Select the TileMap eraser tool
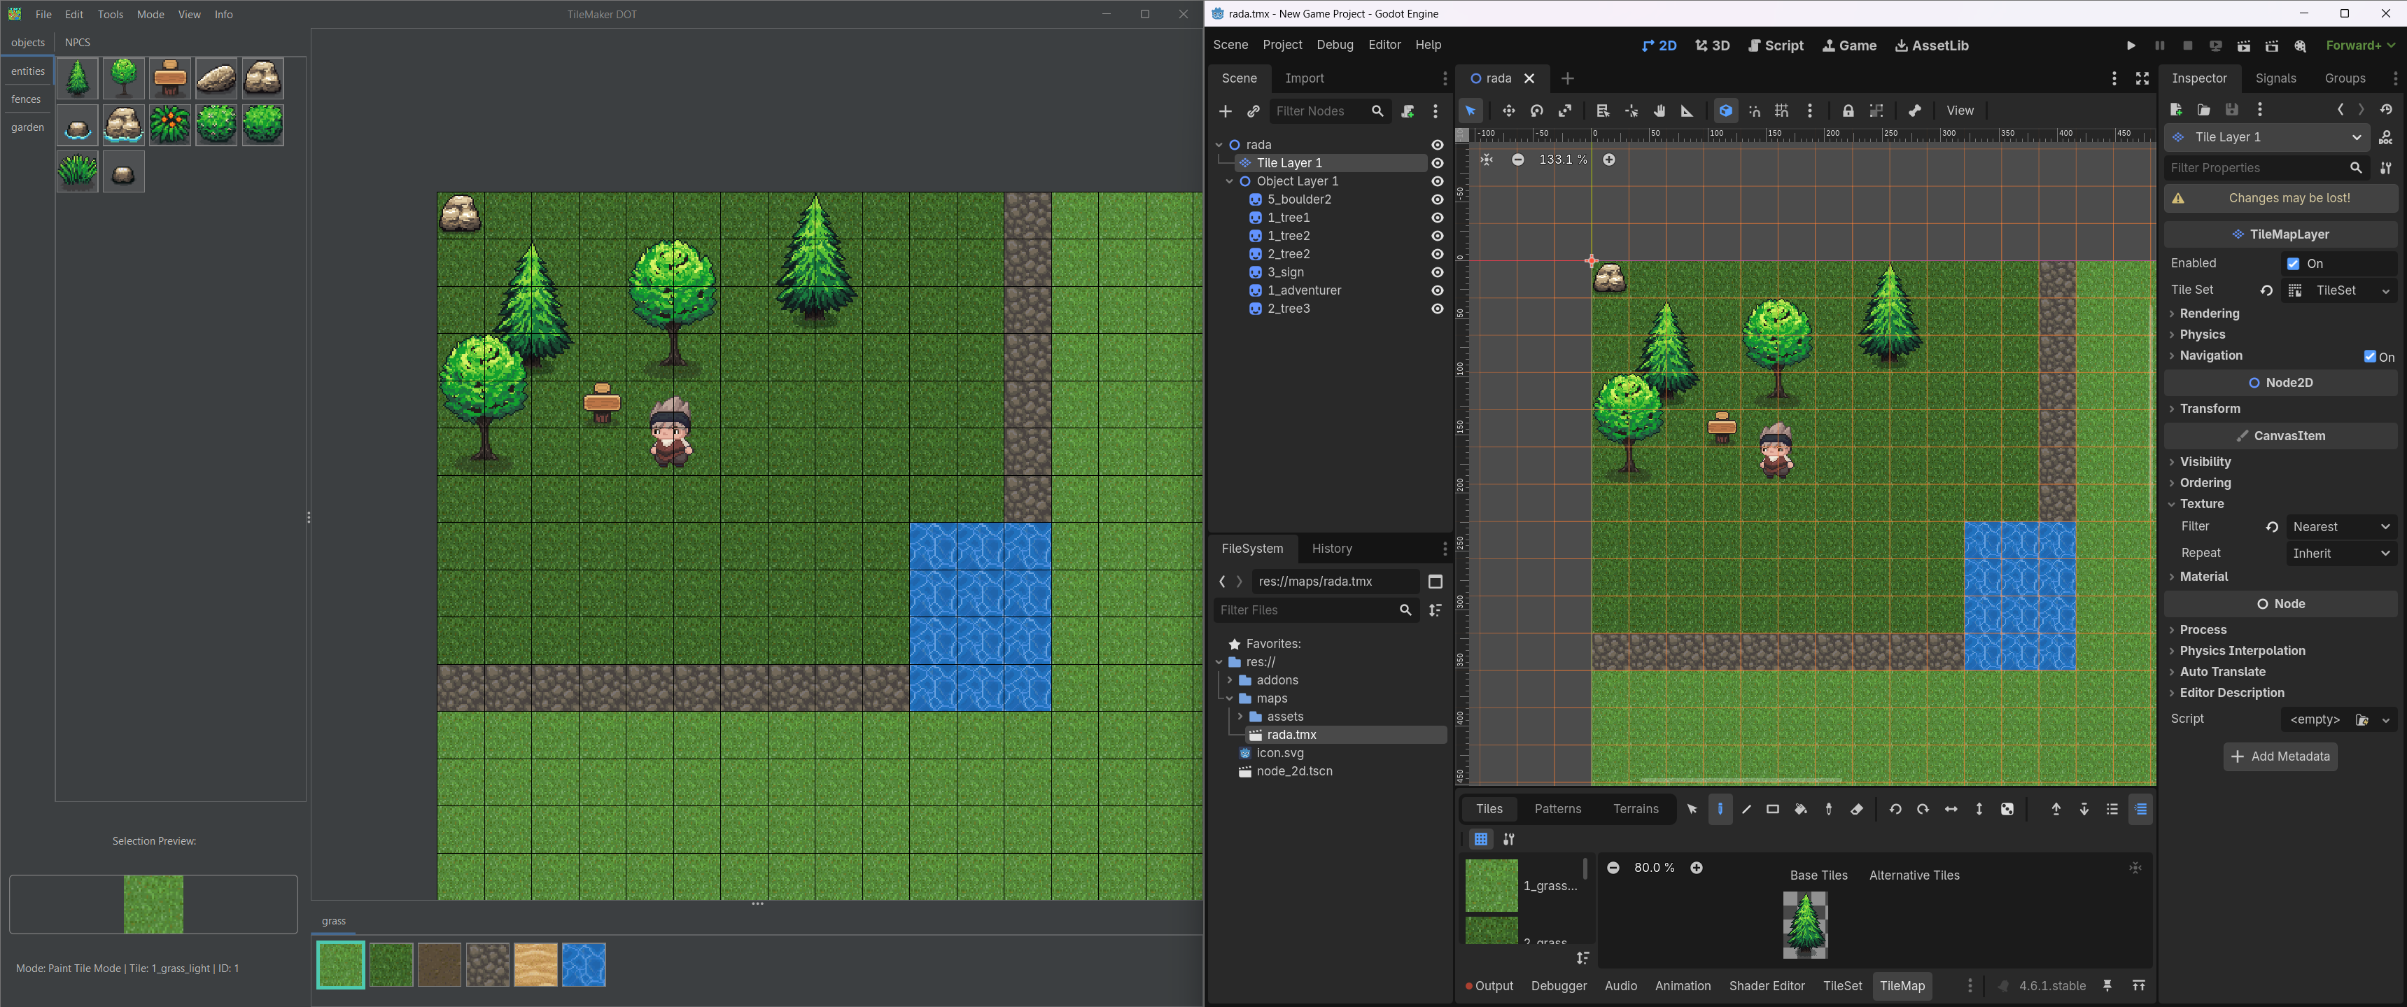Viewport: 2407px width, 1007px height. point(1857,810)
